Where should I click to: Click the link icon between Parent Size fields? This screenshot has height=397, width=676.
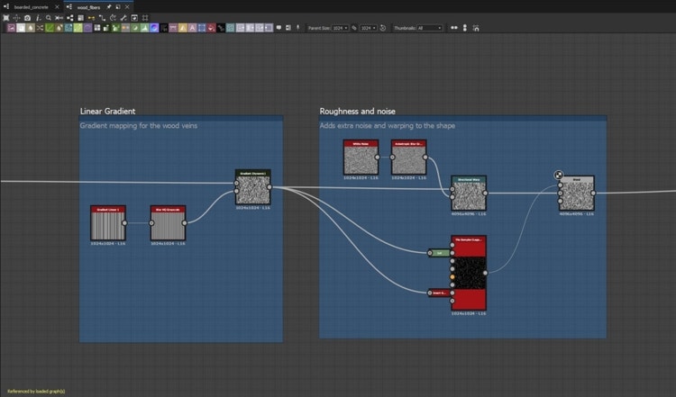click(354, 28)
